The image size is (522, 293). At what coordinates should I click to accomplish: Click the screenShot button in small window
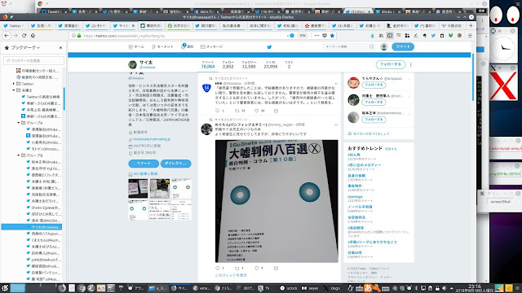(x=500, y=202)
